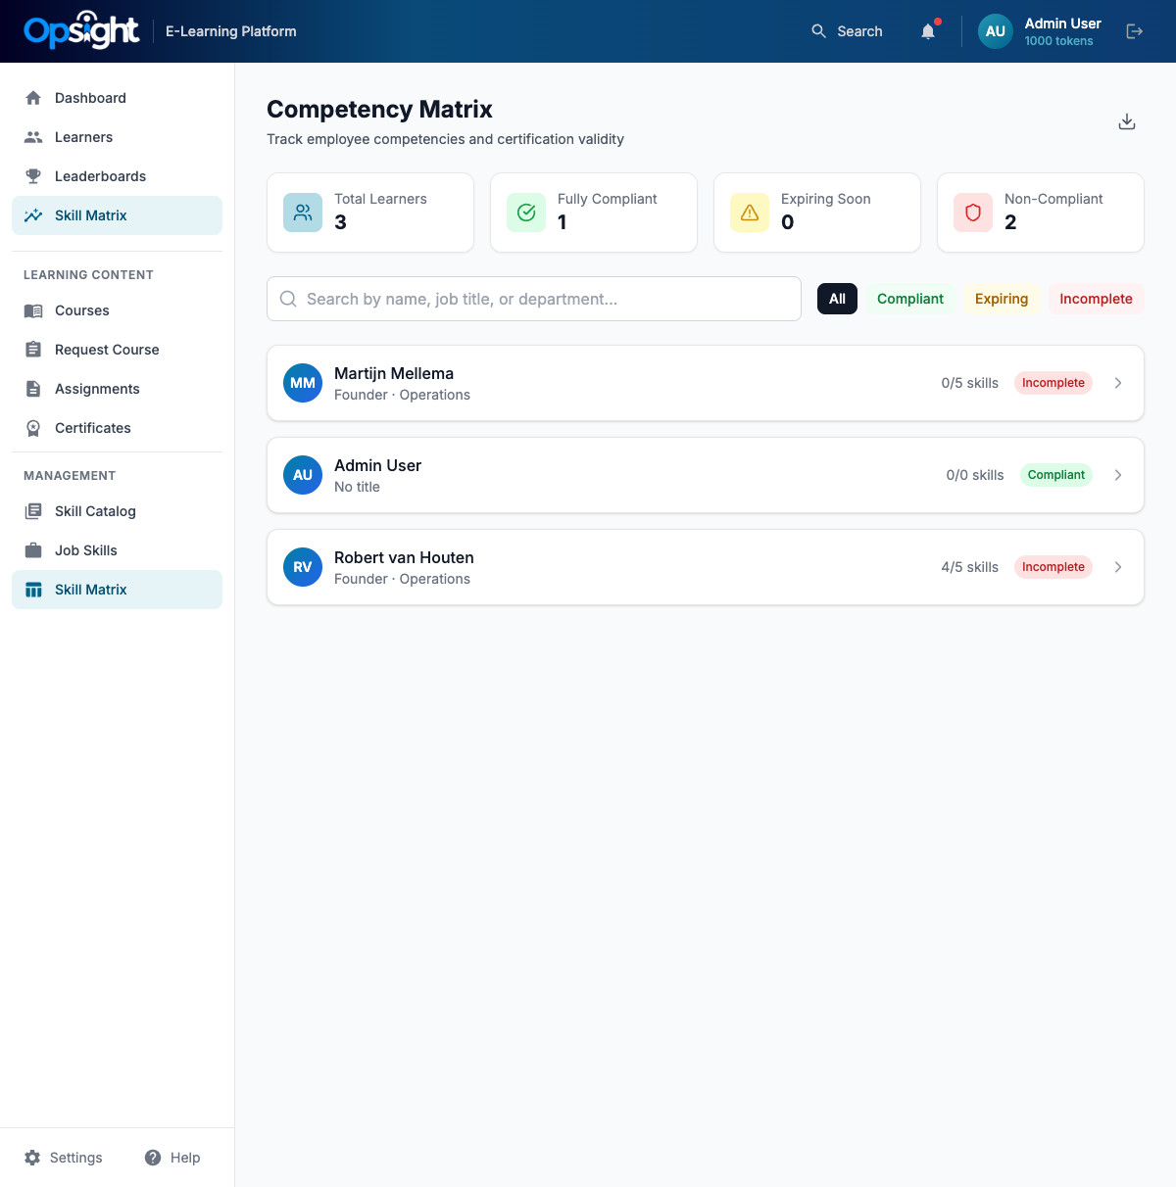Open Skill Catalog under Management
Image resolution: width=1176 pixels, height=1187 pixels.
click(95, 511)
